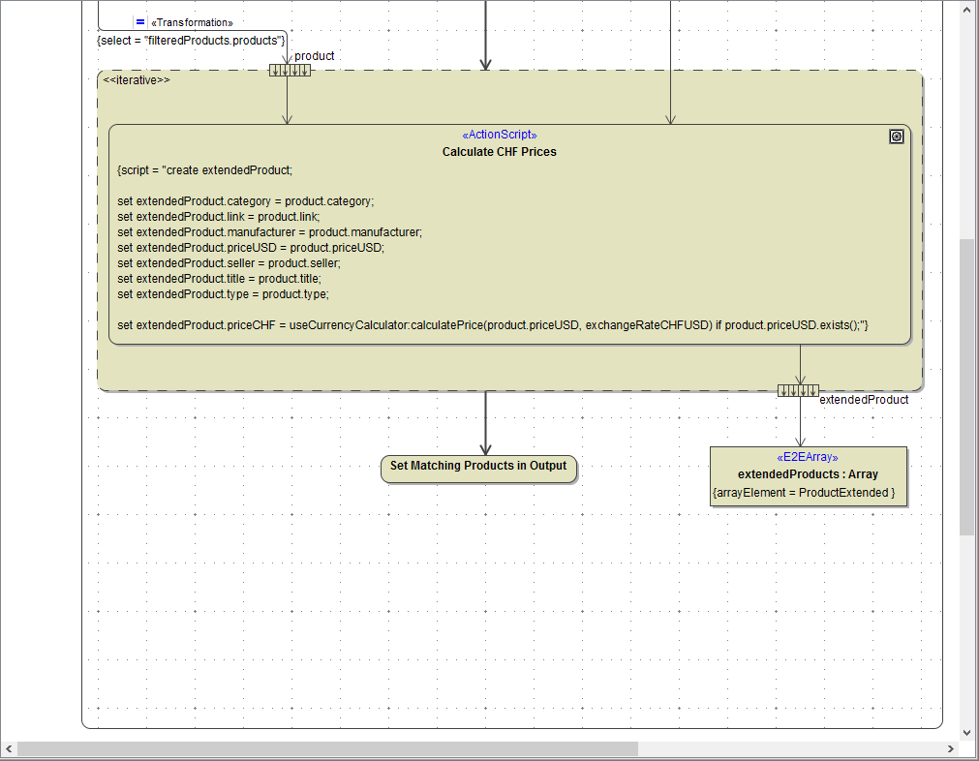The image size is (979, 761).
Task: Click the Set Matching Products in Output action
Action: [x=478, y=466]
